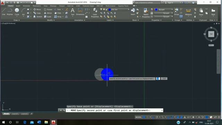
Task: Open Windows Start menu
Action: point(3,122)
